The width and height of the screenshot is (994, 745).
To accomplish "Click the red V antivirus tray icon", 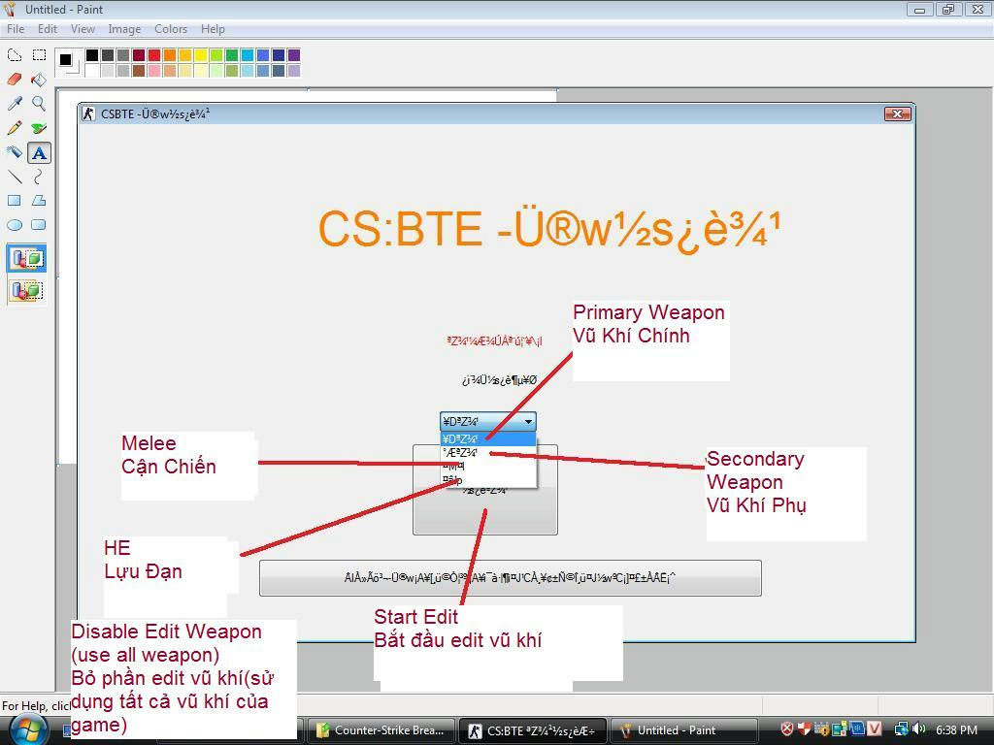I will [875, 729].
